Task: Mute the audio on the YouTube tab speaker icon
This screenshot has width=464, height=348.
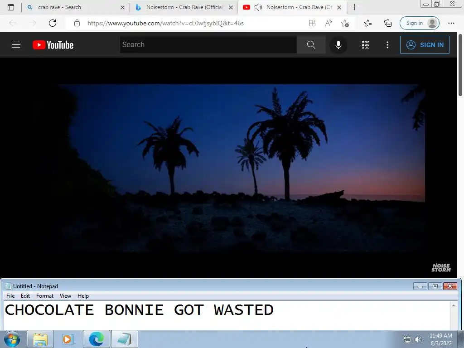Action: tap(258, 7)
